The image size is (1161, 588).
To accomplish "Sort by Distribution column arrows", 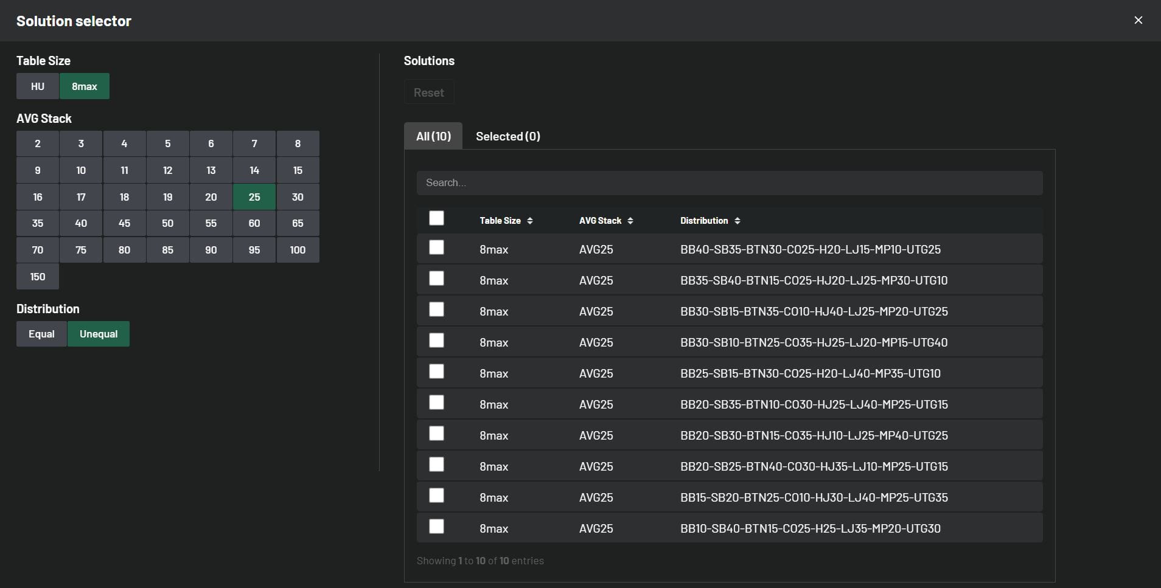I will click(x=737, y=221).
